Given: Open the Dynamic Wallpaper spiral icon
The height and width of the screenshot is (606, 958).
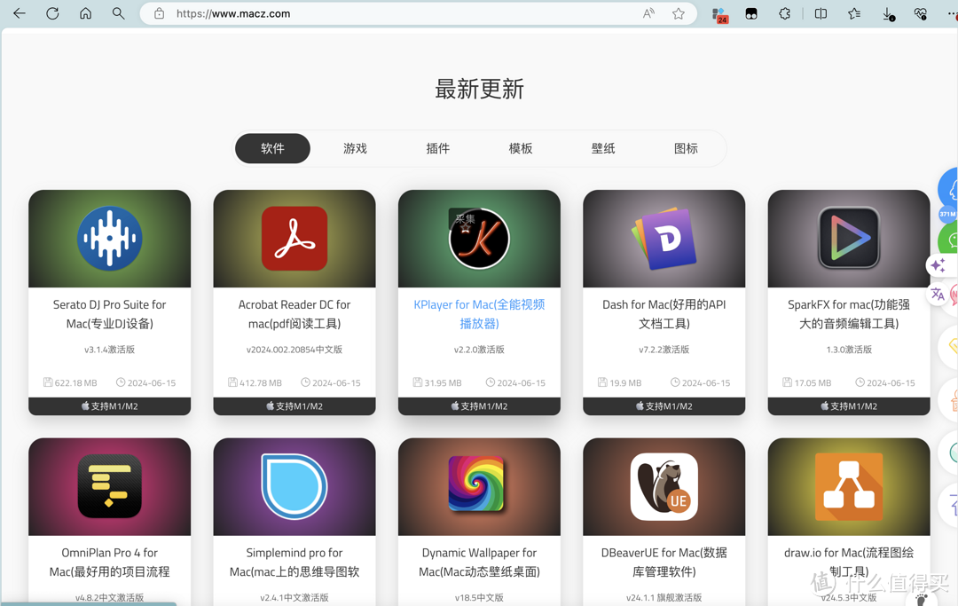Looking at the screenshot, I should pyautogui.click(x=476, y=484).
